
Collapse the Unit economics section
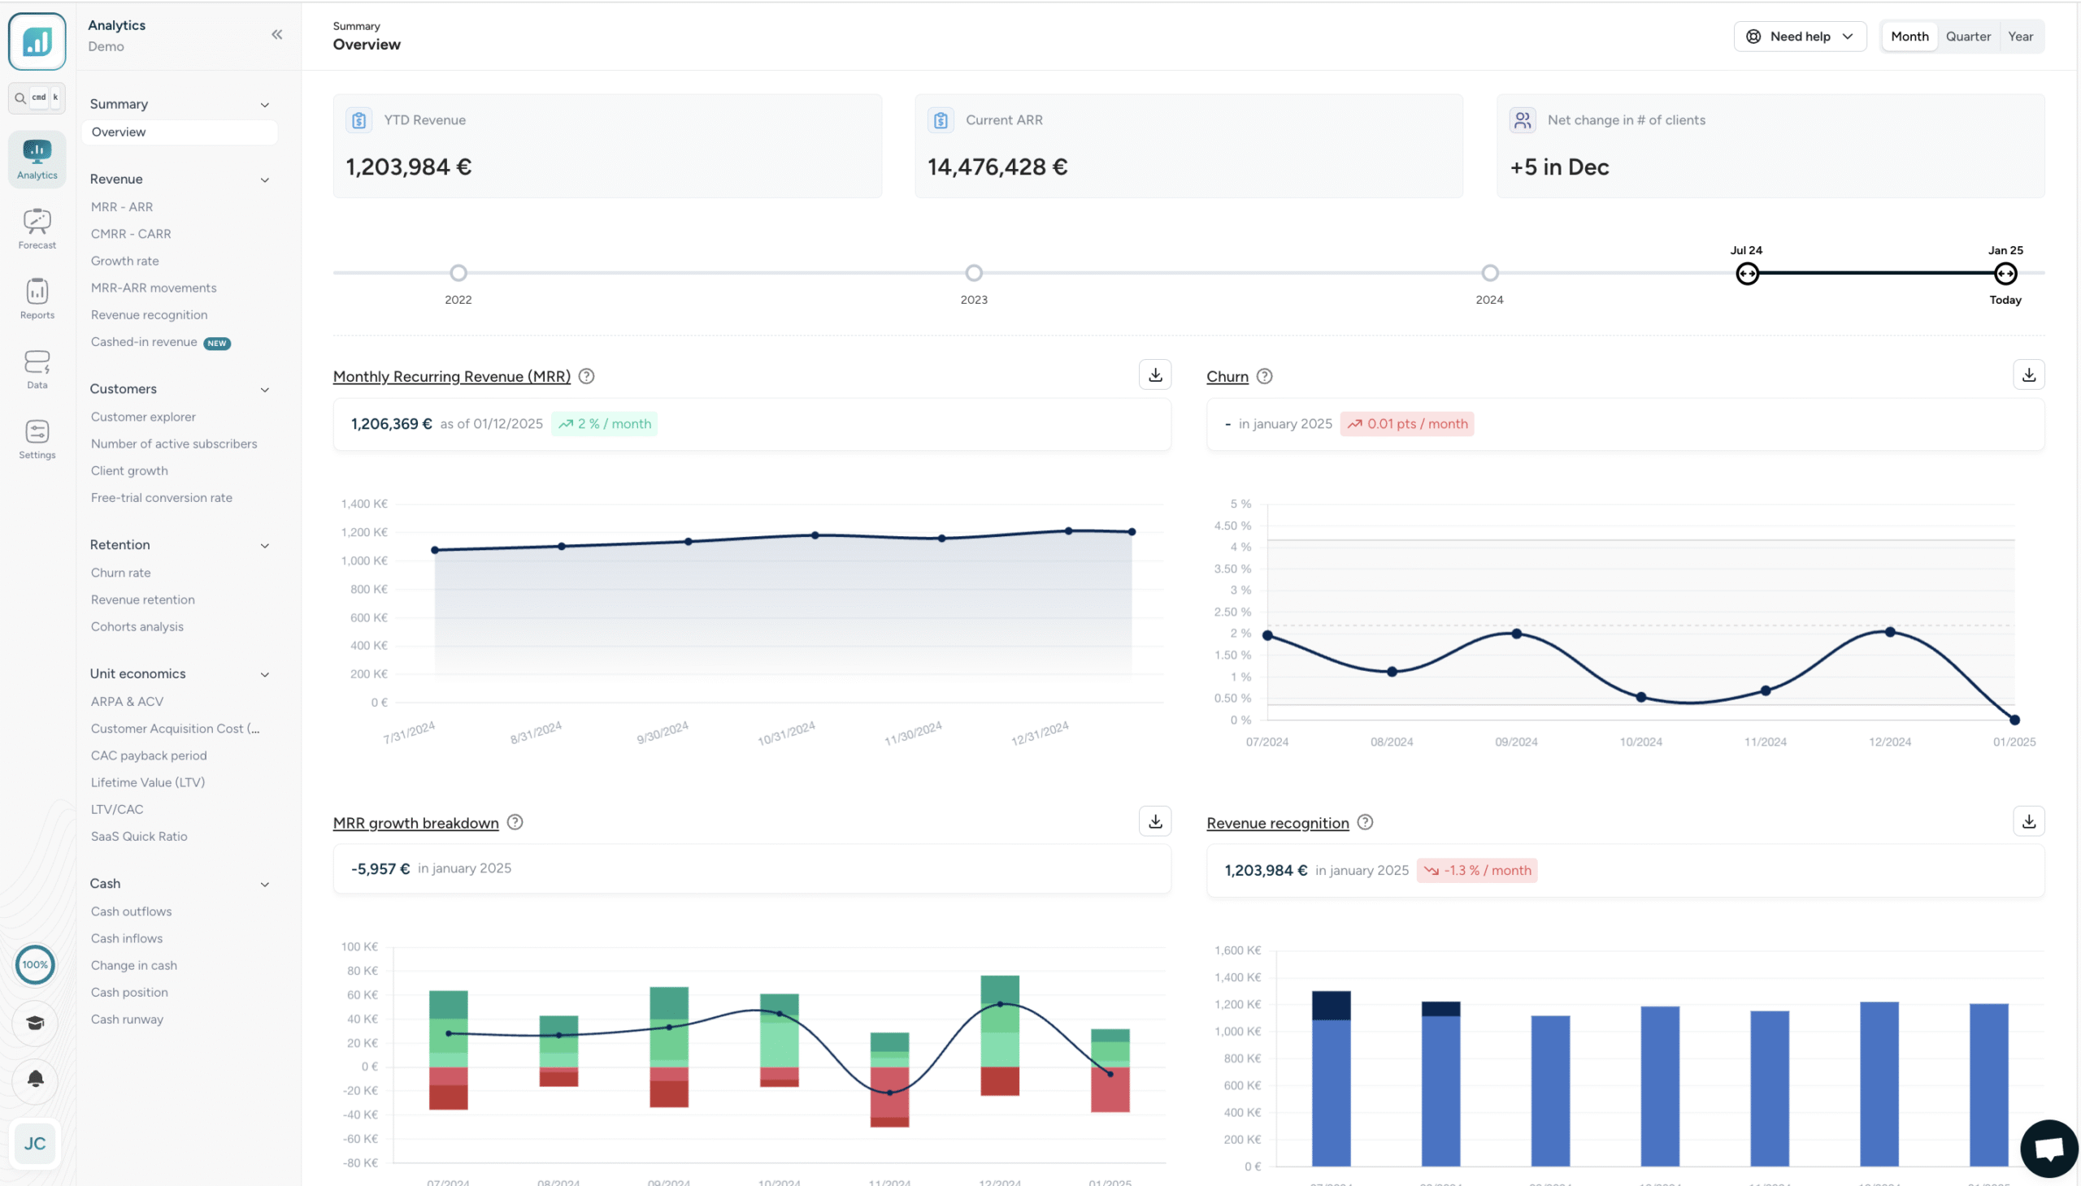pyautogui.click(x=265, y=674)
